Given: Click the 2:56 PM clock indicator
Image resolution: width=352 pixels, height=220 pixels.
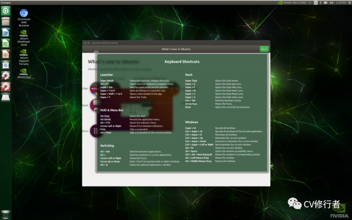Looking at the screenshot, I should click(341, 3).
